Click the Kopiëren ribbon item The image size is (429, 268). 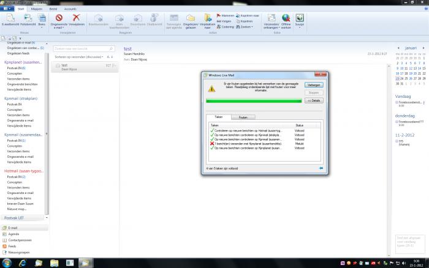pos(245,21)
